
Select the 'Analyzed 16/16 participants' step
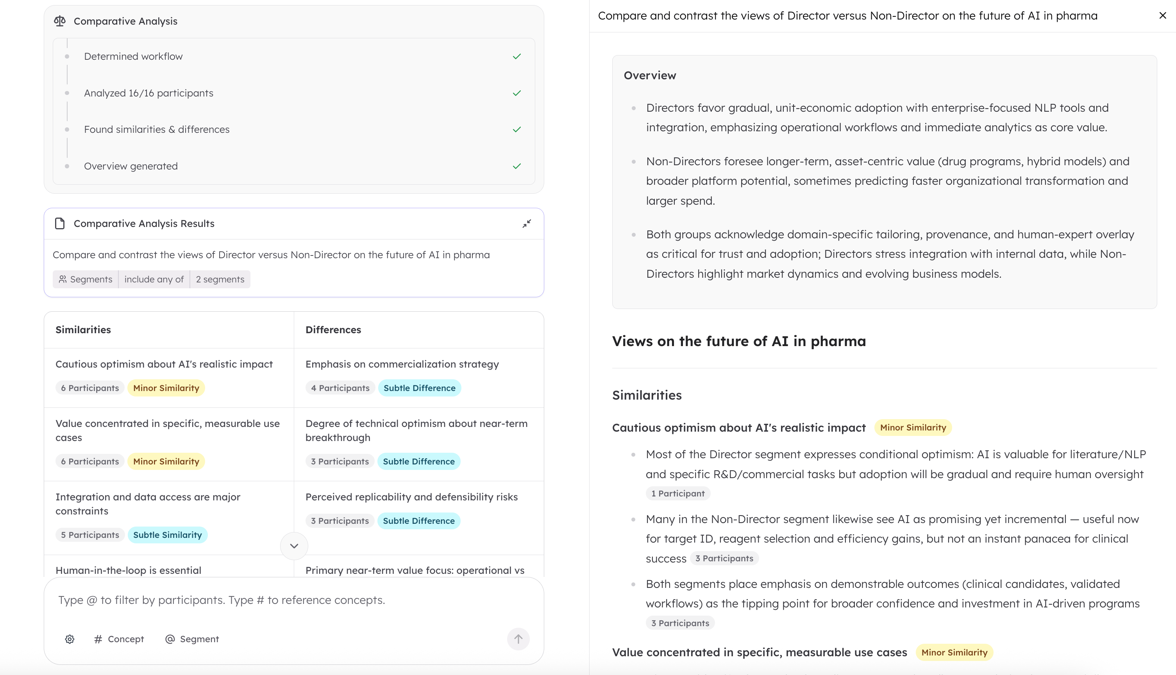click(148, 93)
